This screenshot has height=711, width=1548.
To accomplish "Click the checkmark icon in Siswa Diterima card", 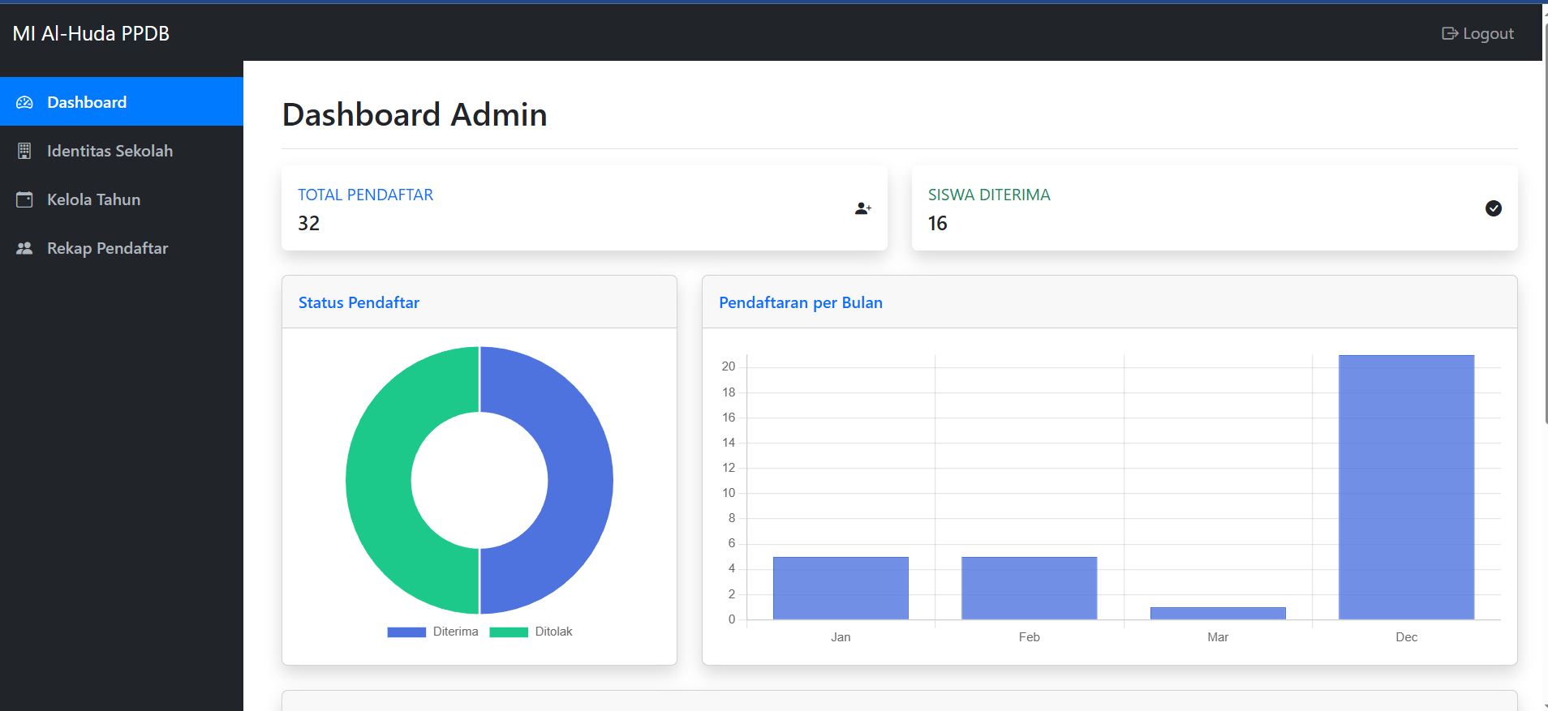I will point(1493,208).
